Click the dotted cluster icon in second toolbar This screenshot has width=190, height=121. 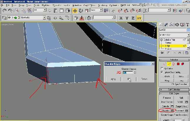click(89, 18)
